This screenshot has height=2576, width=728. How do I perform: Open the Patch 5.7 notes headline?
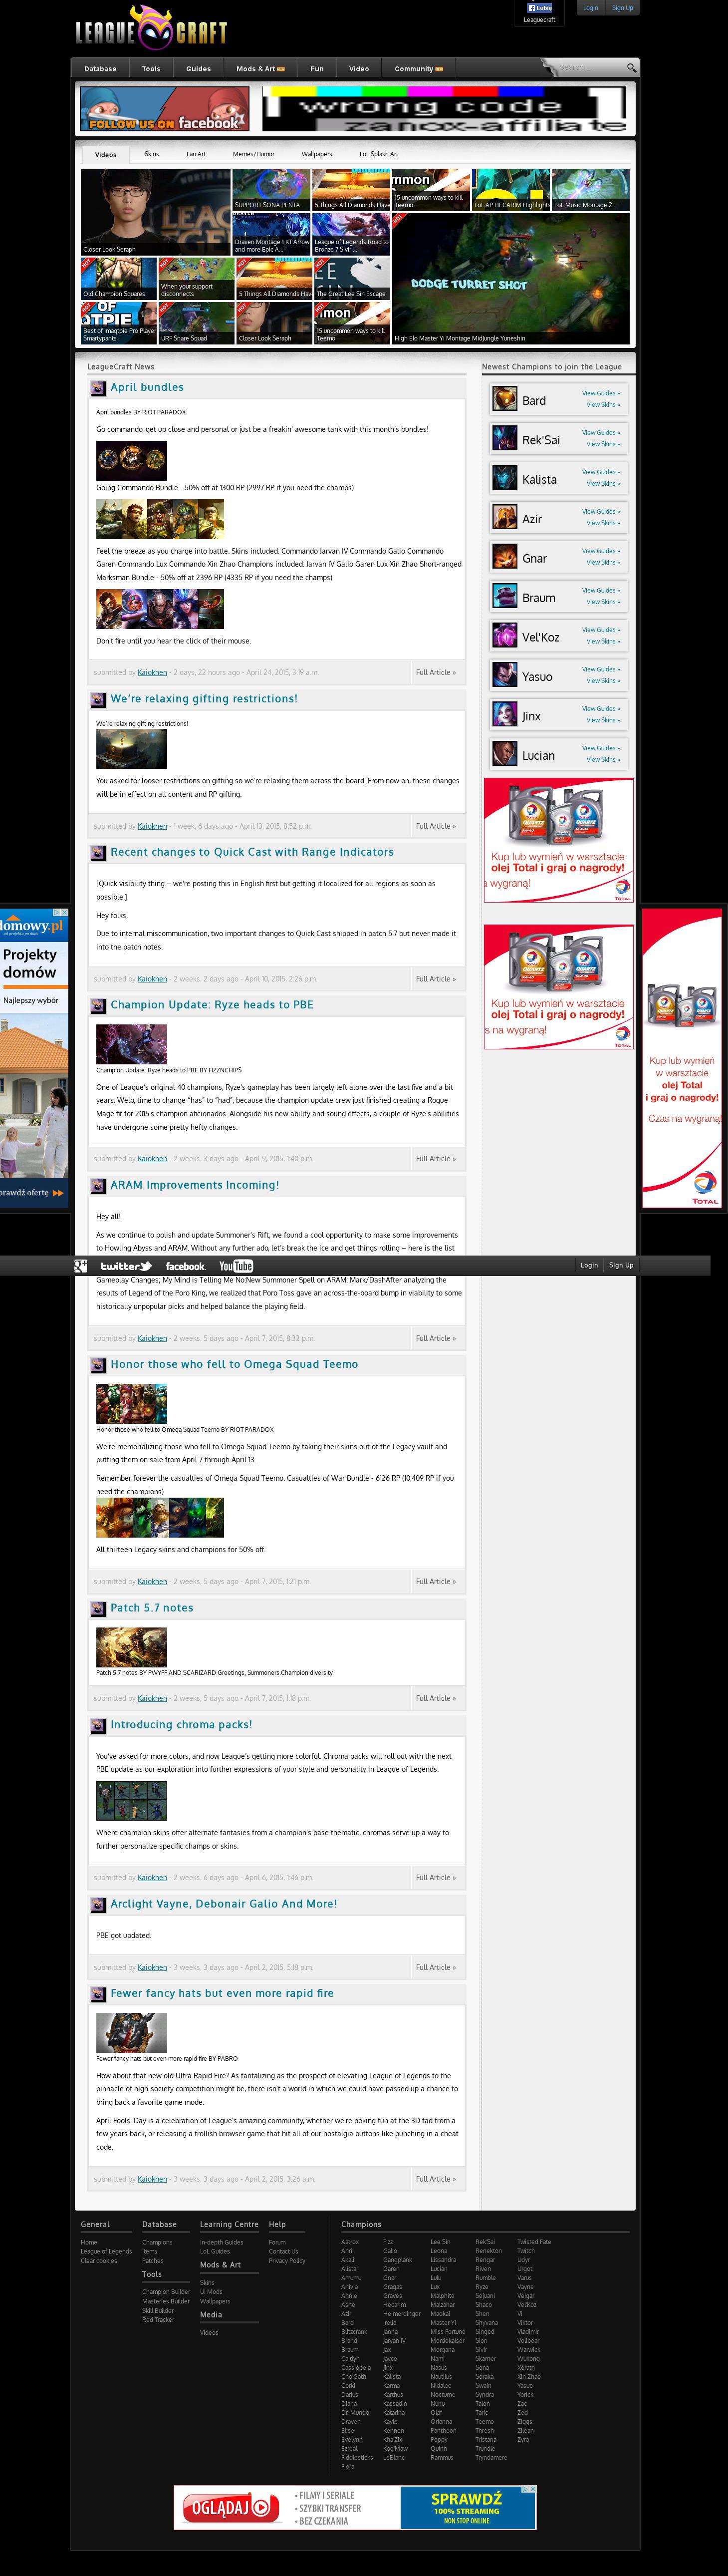(152, 1608)
